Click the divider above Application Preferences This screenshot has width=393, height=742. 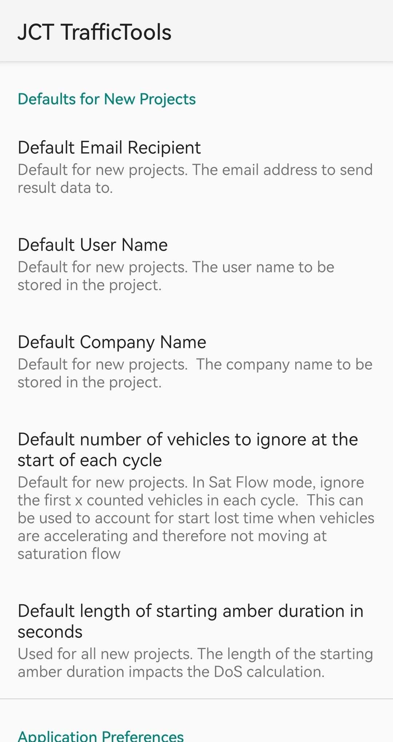pyautogui.click(x=196, y=699)
